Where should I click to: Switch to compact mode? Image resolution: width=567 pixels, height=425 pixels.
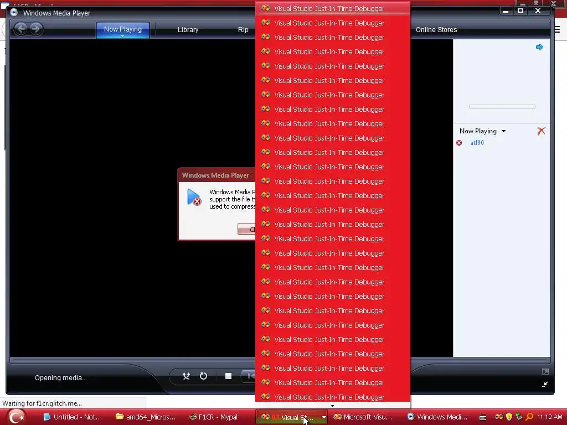coord(545,384)
